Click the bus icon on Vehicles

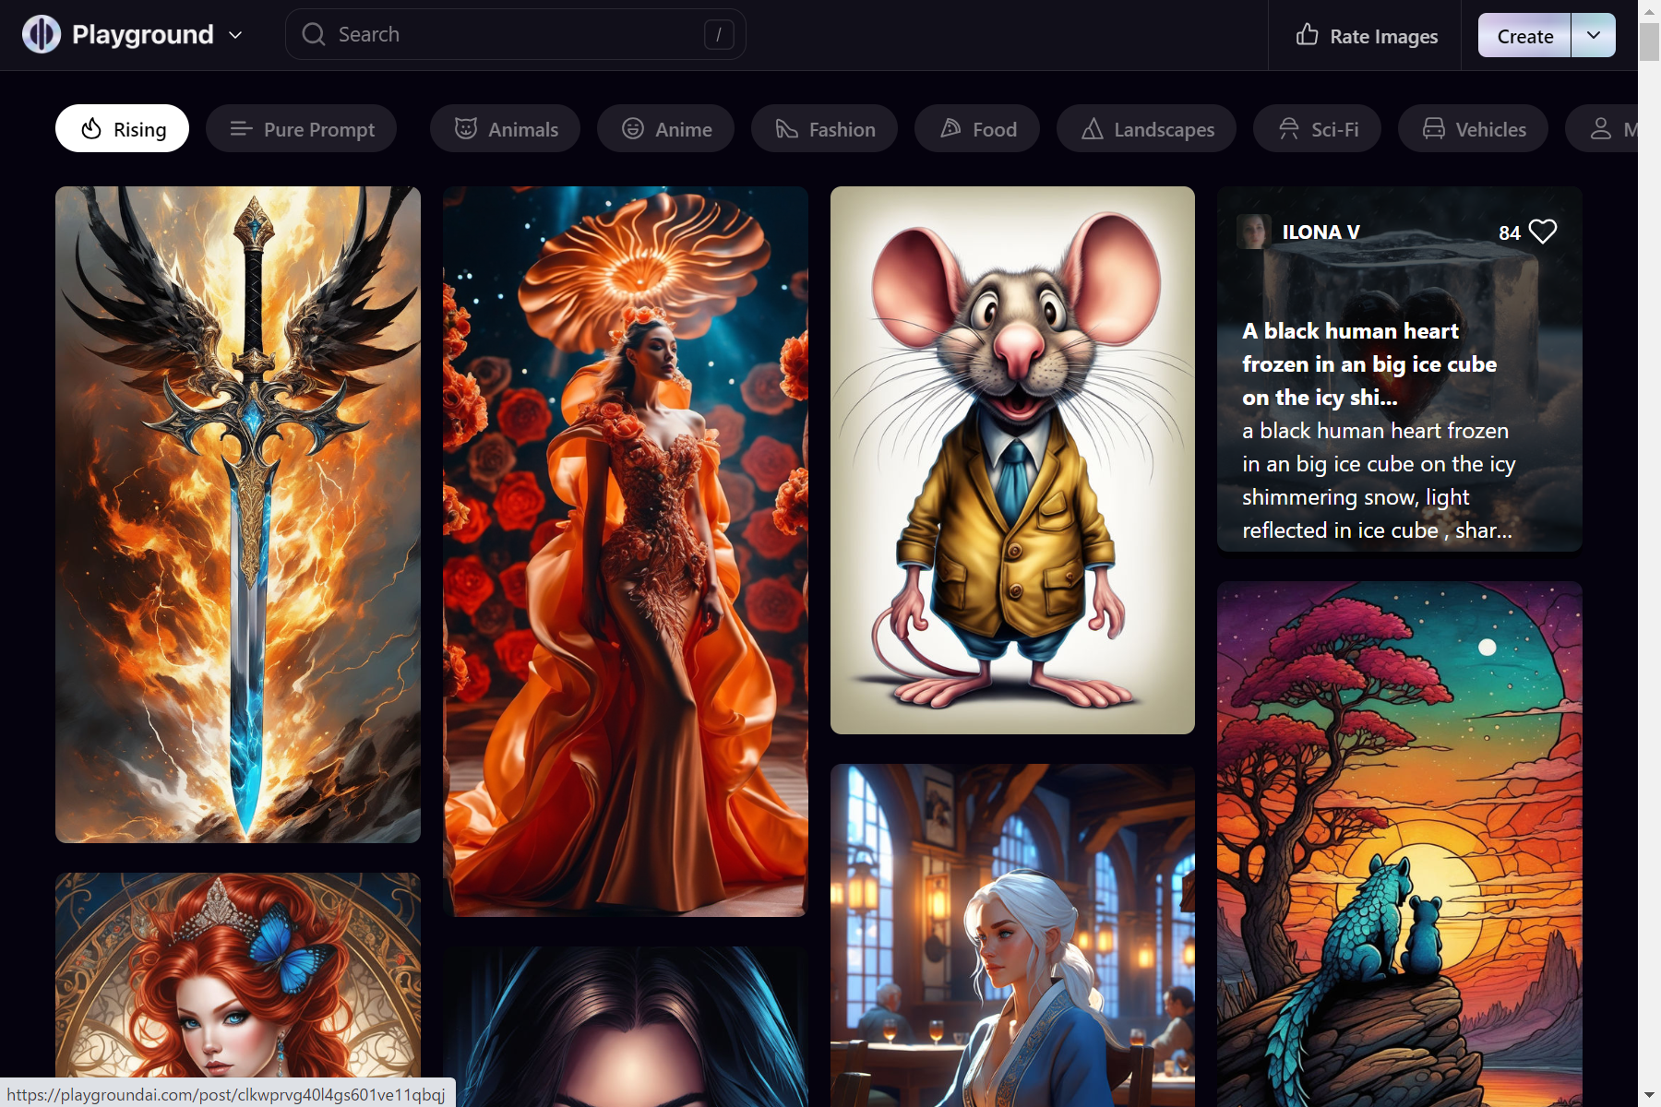pos(1433,128)
